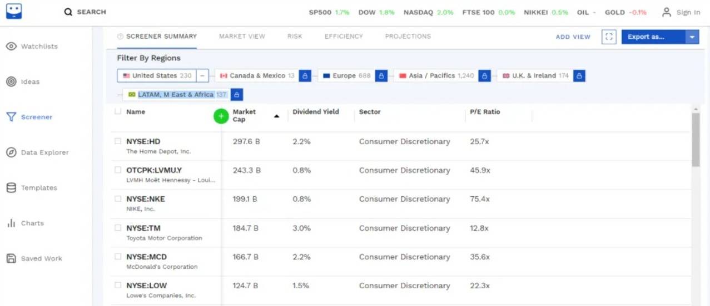This screenshot has height=306, width=710.
Task: Click the lock icon beside Europe region
Action: 381,76
